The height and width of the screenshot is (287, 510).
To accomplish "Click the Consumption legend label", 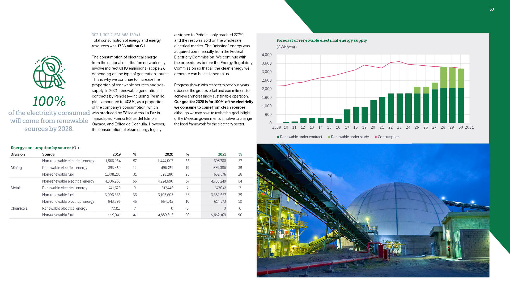I will [x=389, y=137].
